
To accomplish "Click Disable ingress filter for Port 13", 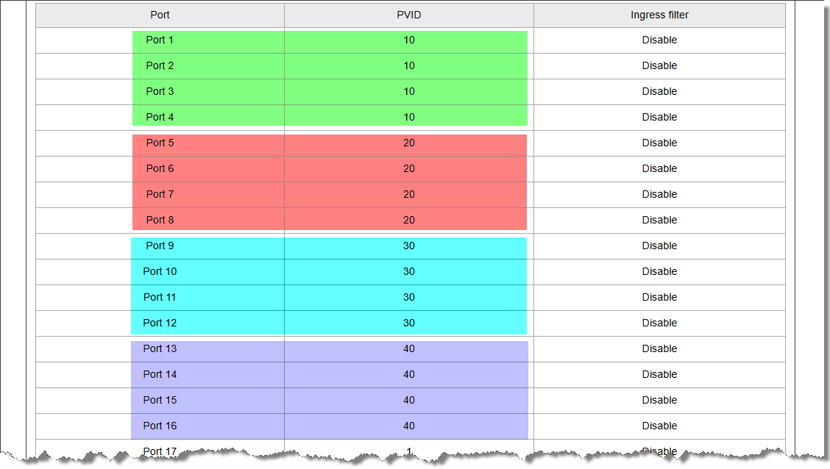I will [x=659, y=349].
